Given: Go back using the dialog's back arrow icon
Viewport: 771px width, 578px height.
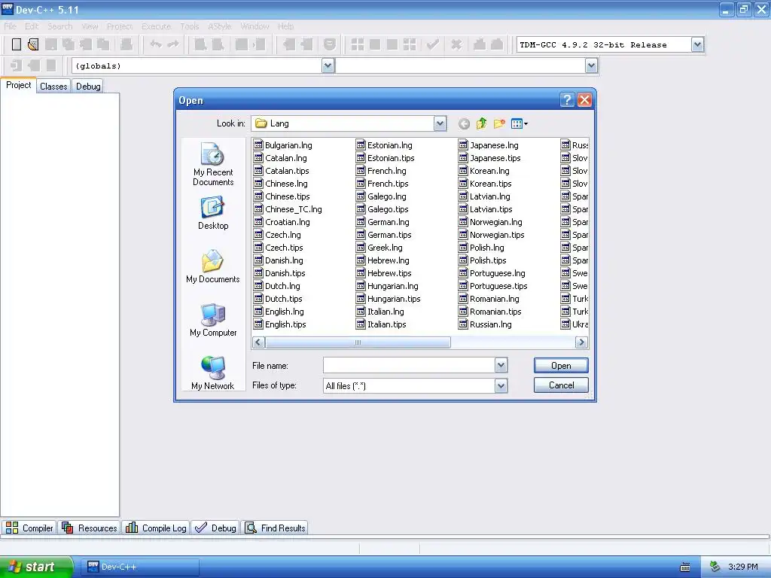Looking at the screenshot, I should [464, 124].
